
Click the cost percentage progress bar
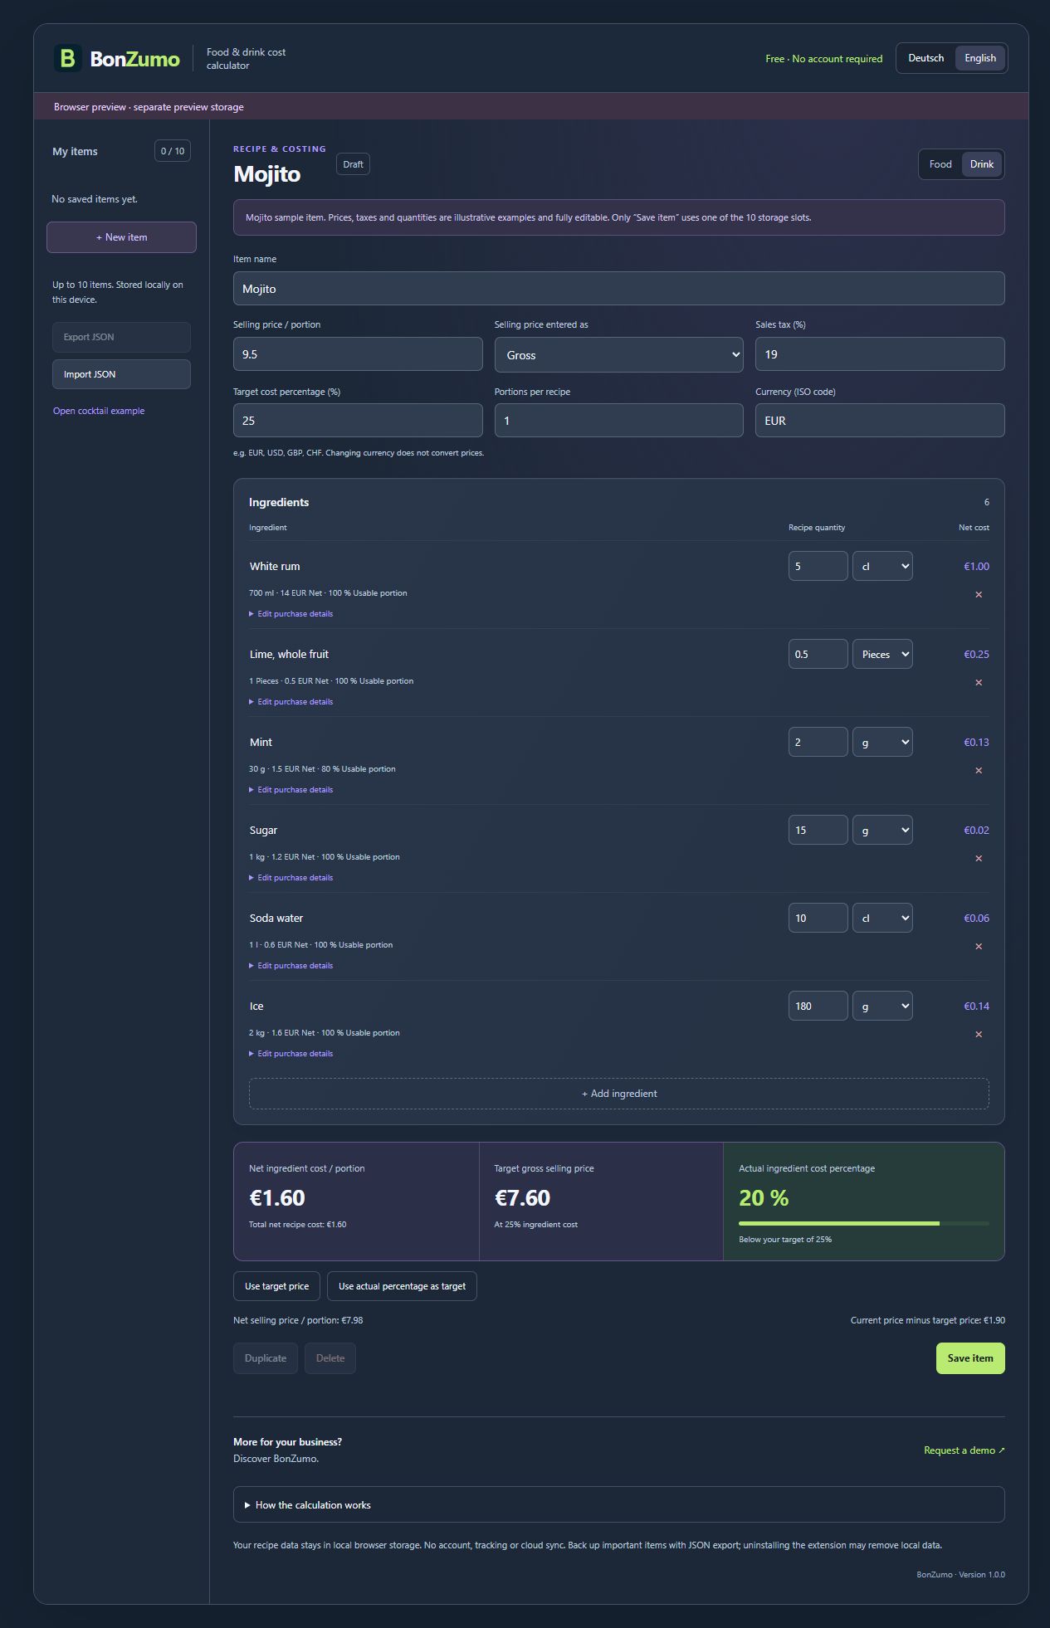pos(864,1223)
